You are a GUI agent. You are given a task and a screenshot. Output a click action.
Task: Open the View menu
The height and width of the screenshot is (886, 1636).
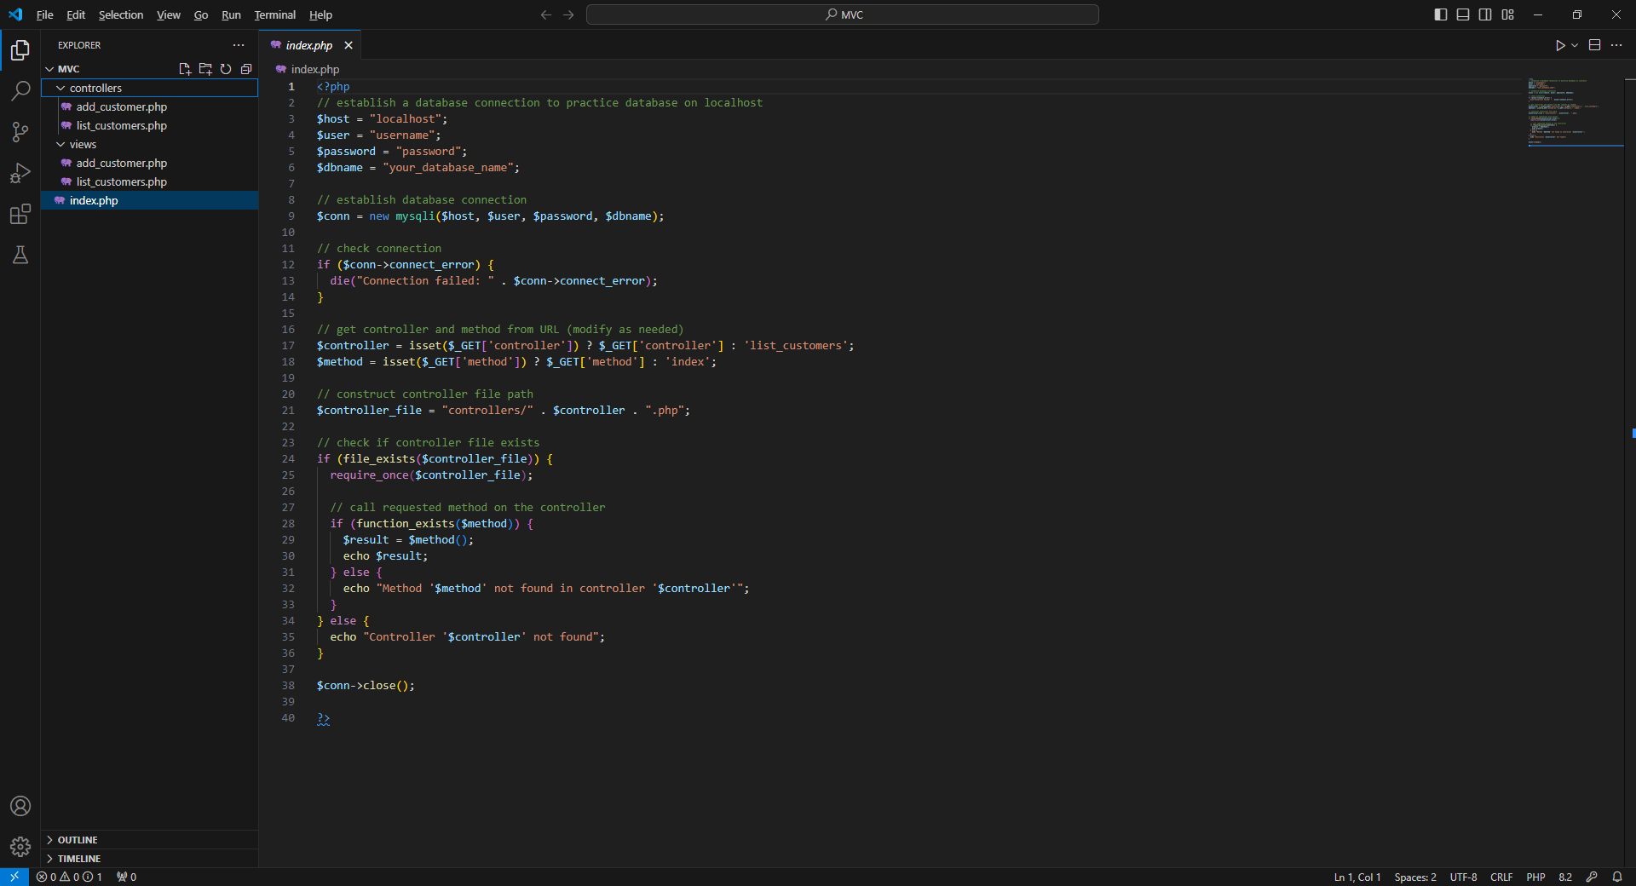pos(169,14)
